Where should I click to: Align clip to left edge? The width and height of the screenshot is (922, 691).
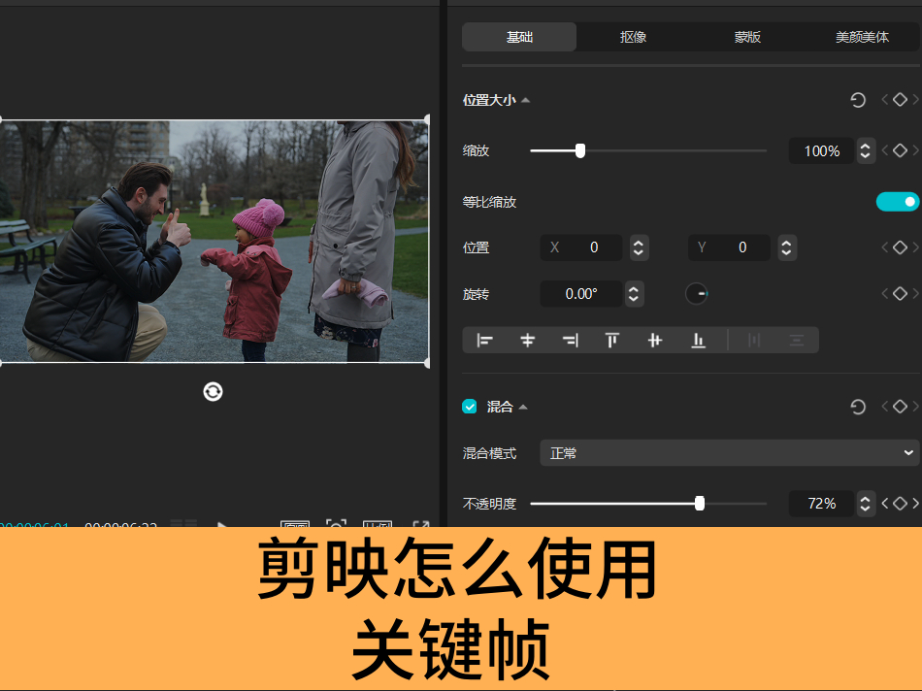click(x=484, y=341)
